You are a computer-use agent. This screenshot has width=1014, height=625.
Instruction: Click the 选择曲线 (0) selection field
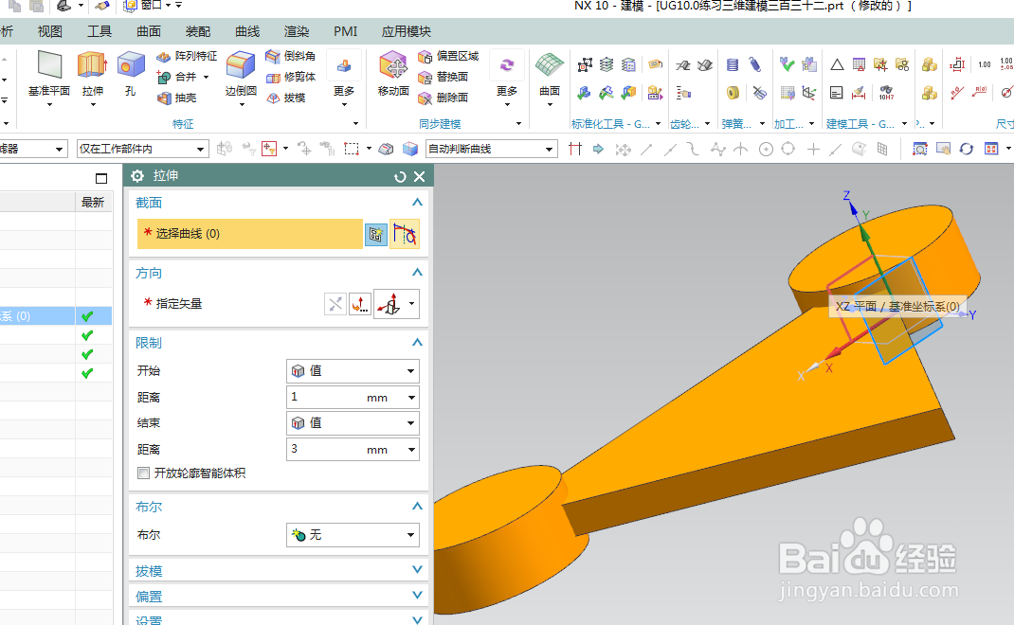coord(249,234)
